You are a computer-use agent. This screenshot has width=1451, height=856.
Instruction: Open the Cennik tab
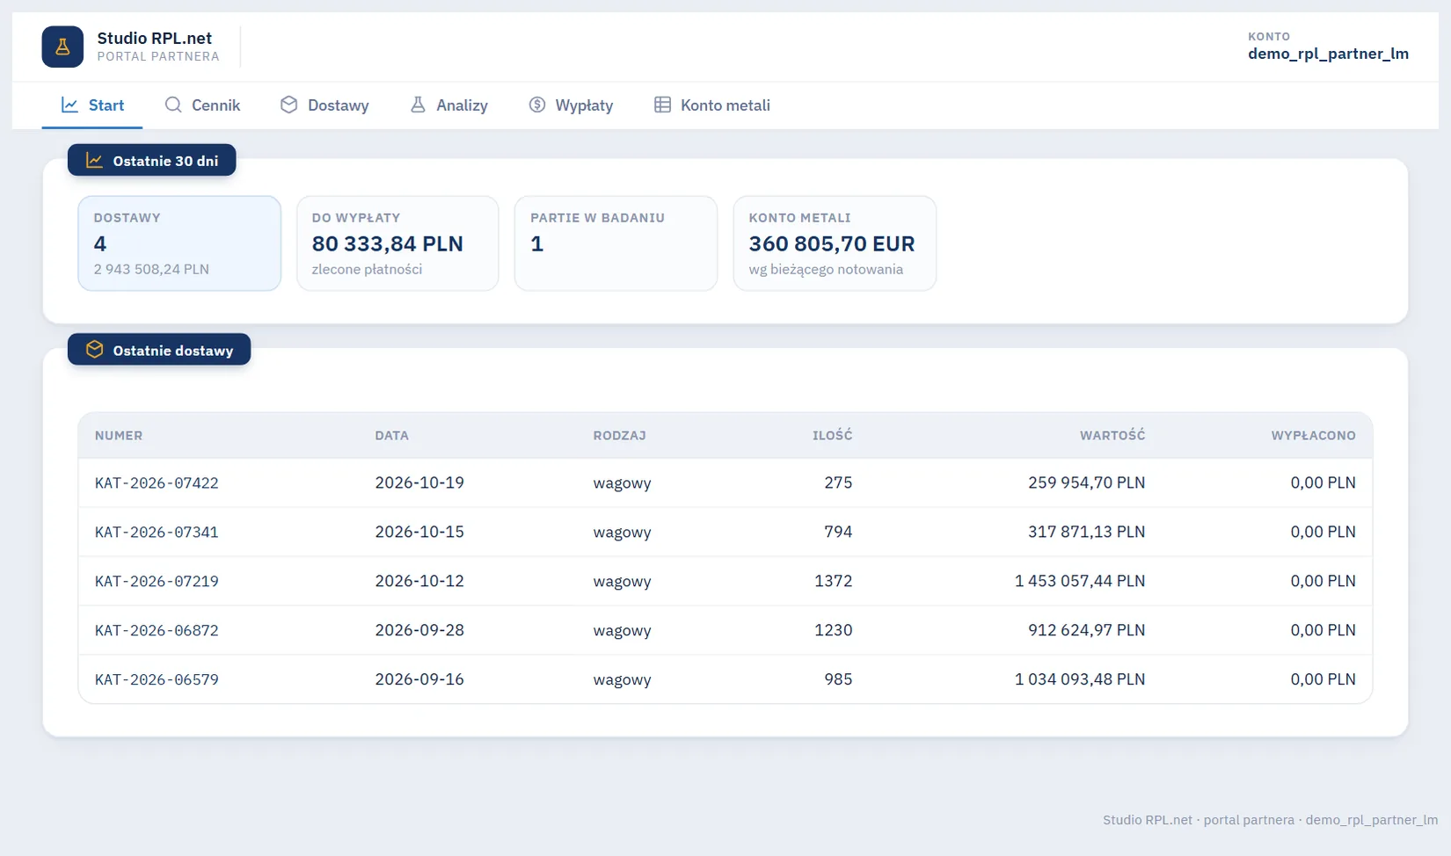(202, 105)
